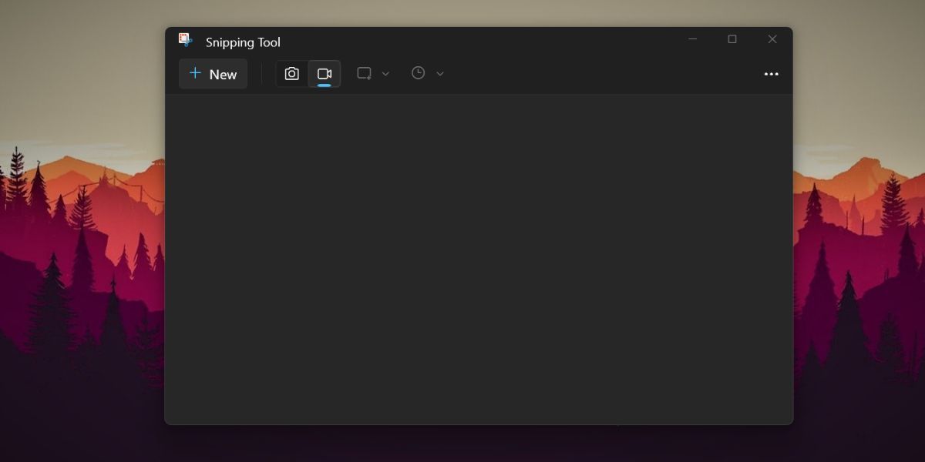Open the delay timer clock icon
This screenshot has width=925, height=462.
pyautogui.click(x=417, y=72)
